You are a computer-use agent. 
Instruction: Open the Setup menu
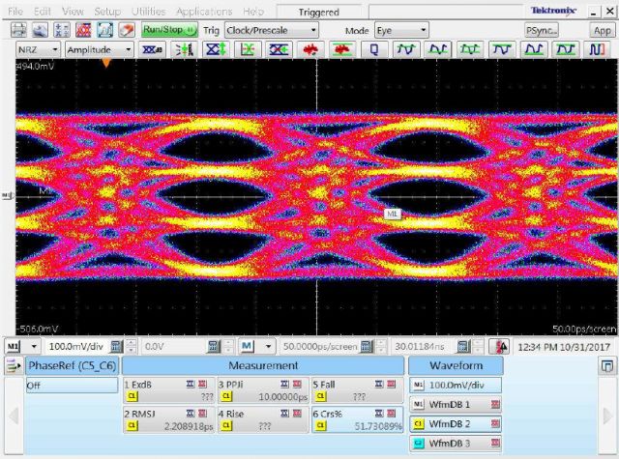107,11
